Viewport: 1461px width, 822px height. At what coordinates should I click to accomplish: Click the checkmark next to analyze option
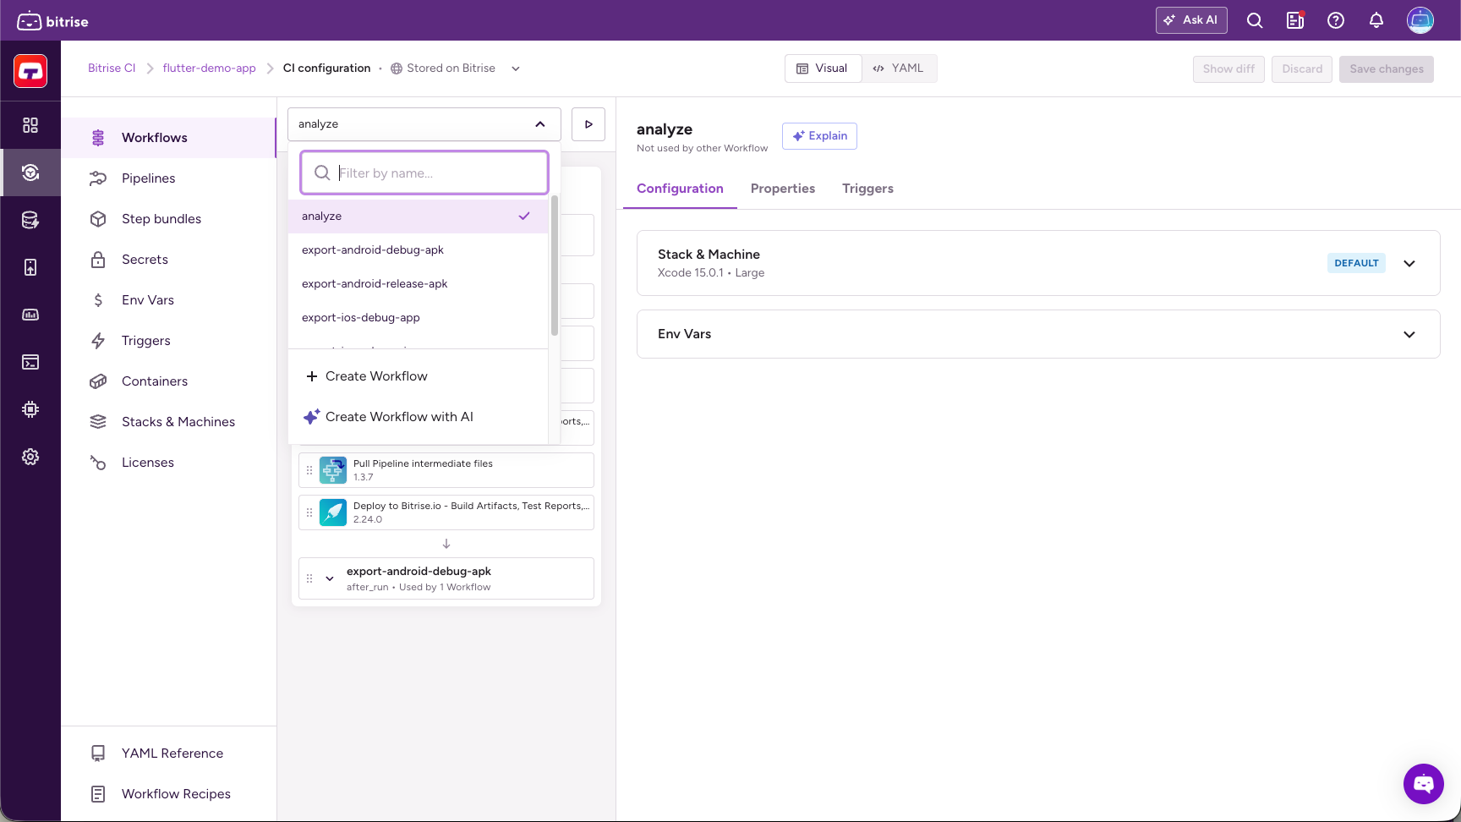pyautogui.click(x=524, y=216)
